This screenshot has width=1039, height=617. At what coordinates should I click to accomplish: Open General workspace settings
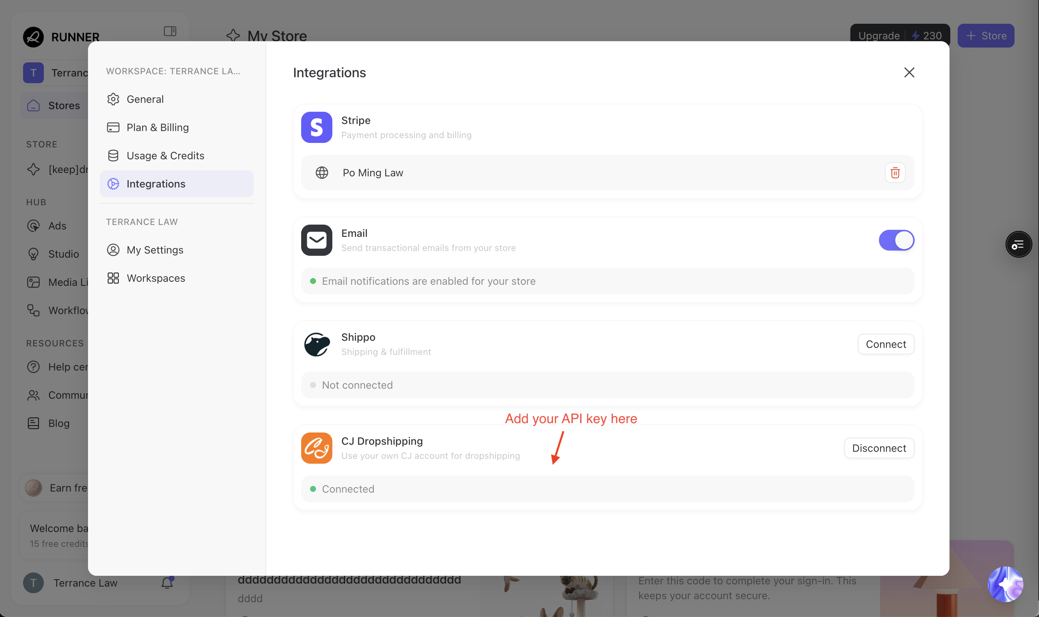point(145,99)
